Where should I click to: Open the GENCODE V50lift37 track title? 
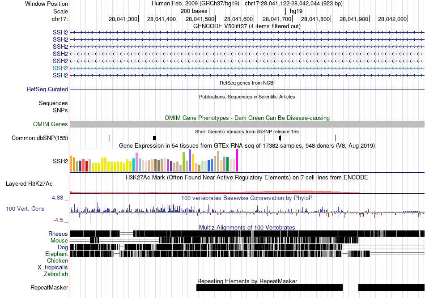[x=246, y=26]
